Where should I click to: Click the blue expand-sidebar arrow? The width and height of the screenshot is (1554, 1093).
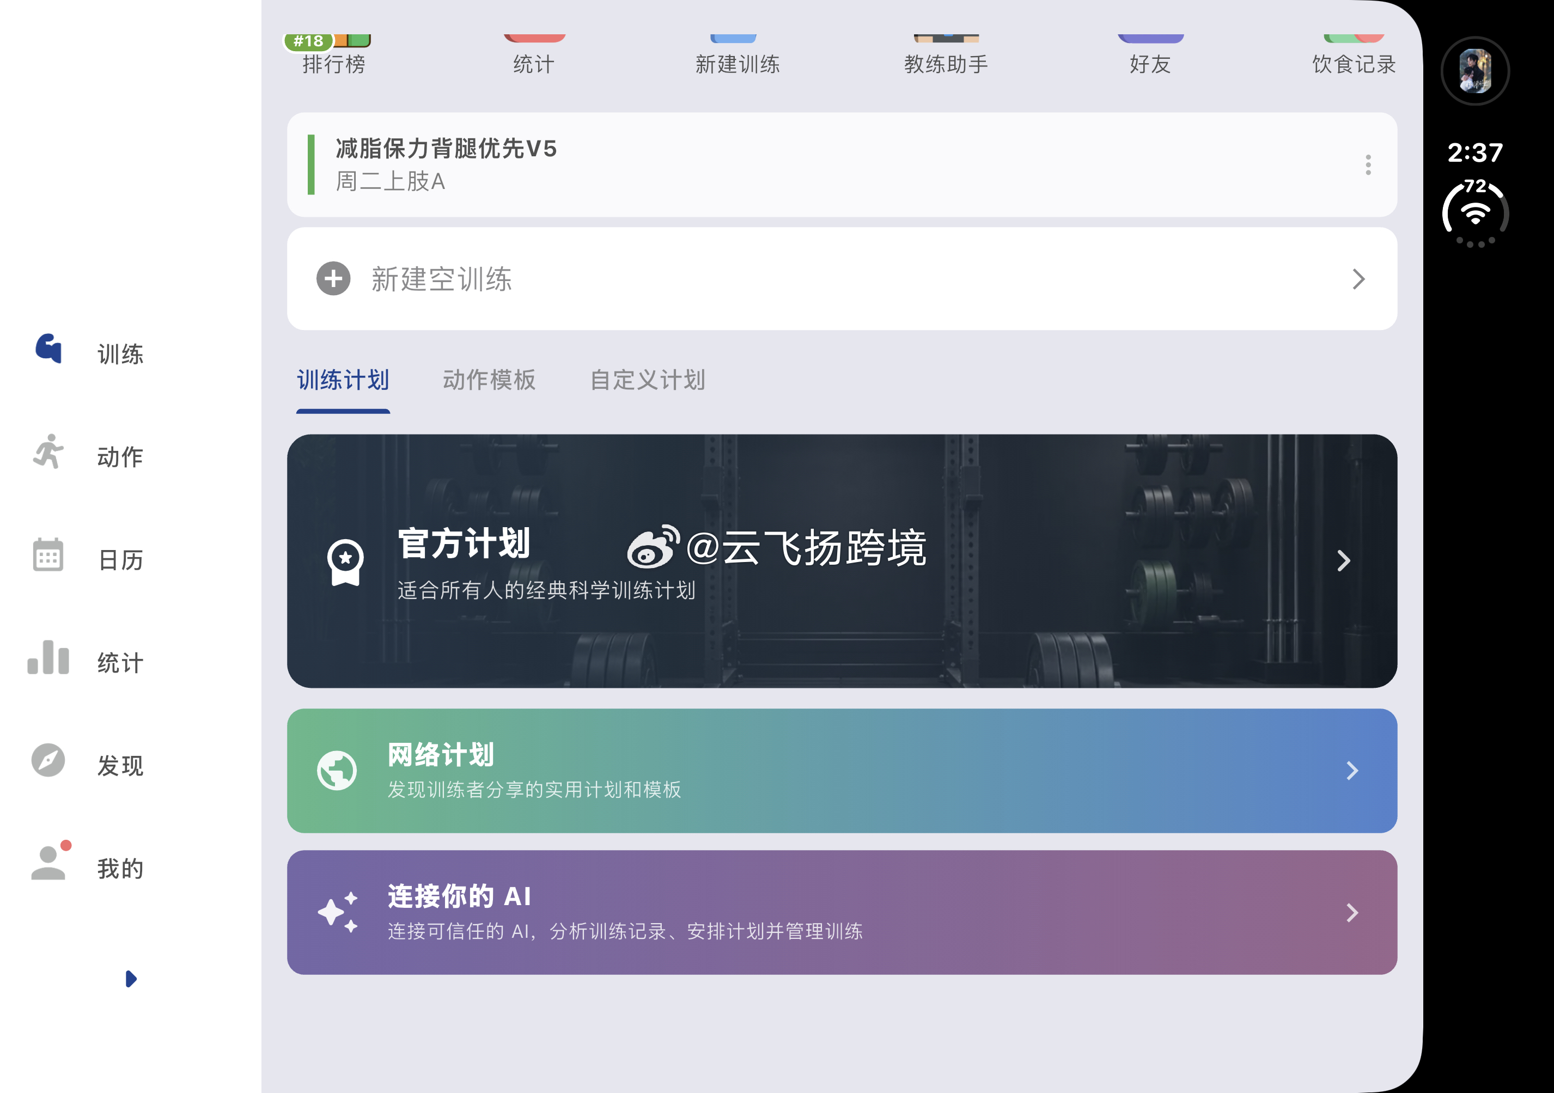tap(131, 979)
